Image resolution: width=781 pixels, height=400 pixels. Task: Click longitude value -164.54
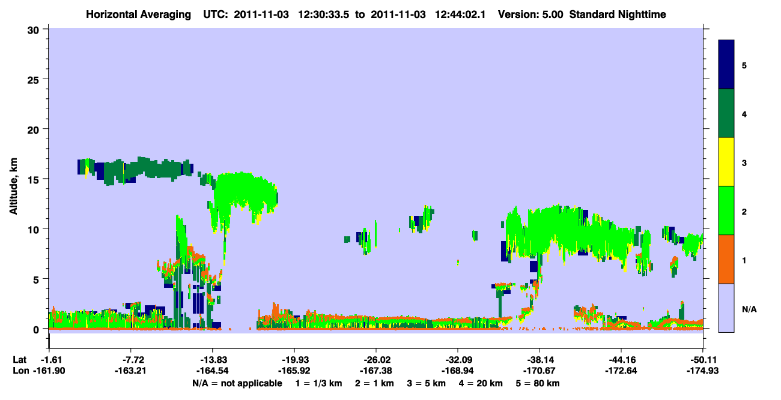(x=212, y=371)
